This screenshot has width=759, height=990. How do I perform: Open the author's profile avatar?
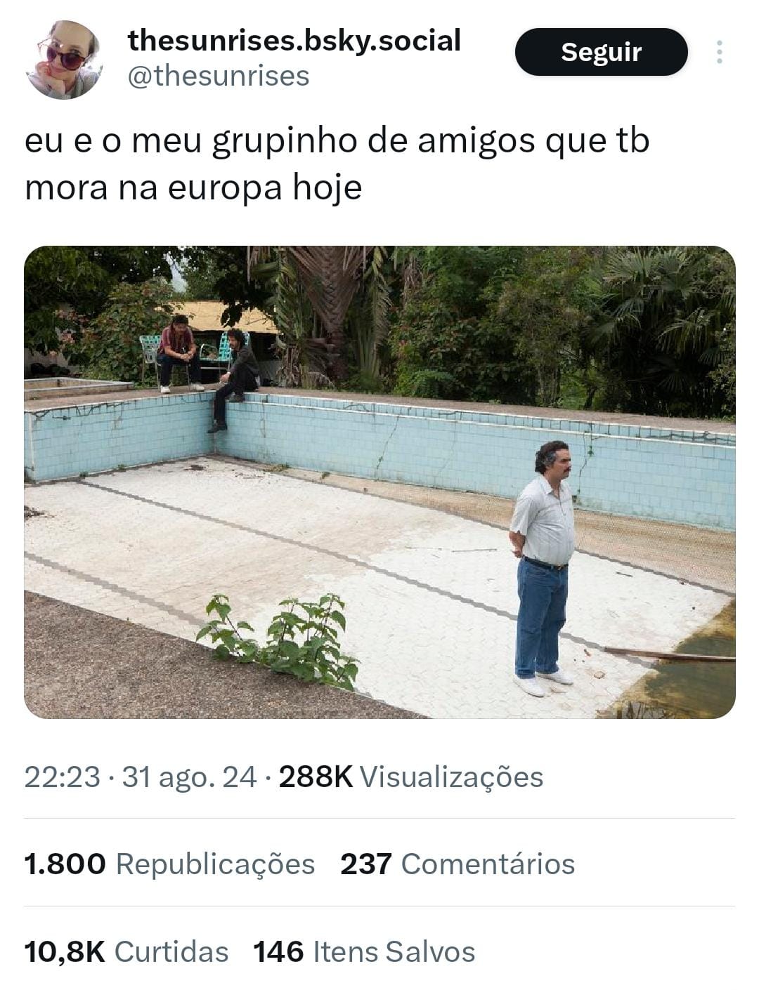[65, 59]
